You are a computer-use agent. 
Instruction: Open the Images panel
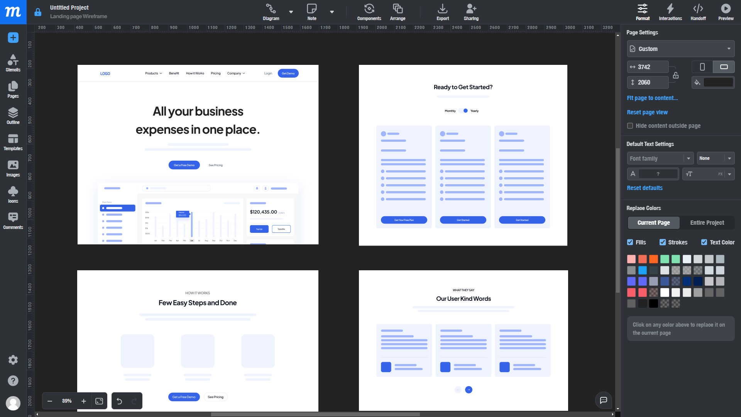tap(13, 168)
